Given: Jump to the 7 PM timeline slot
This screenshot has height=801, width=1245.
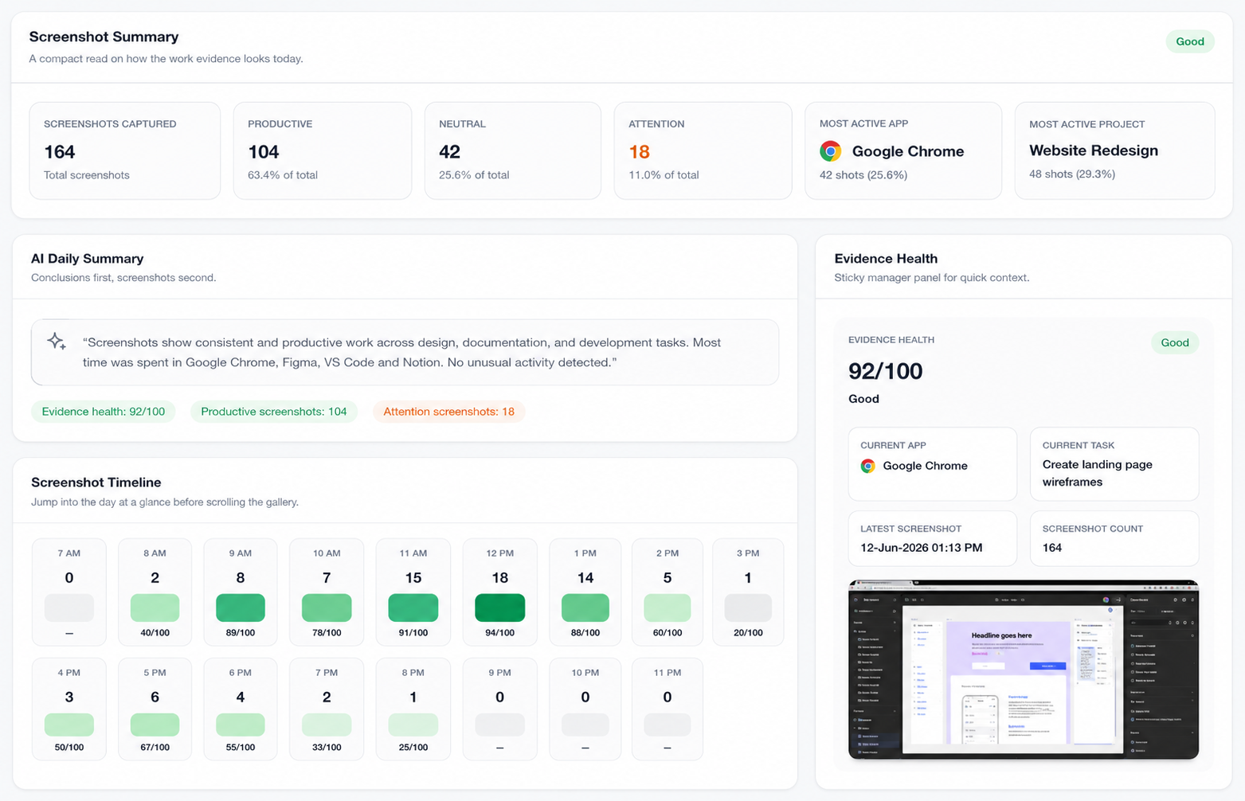Looking at the screenshot, I should point(327,709).
